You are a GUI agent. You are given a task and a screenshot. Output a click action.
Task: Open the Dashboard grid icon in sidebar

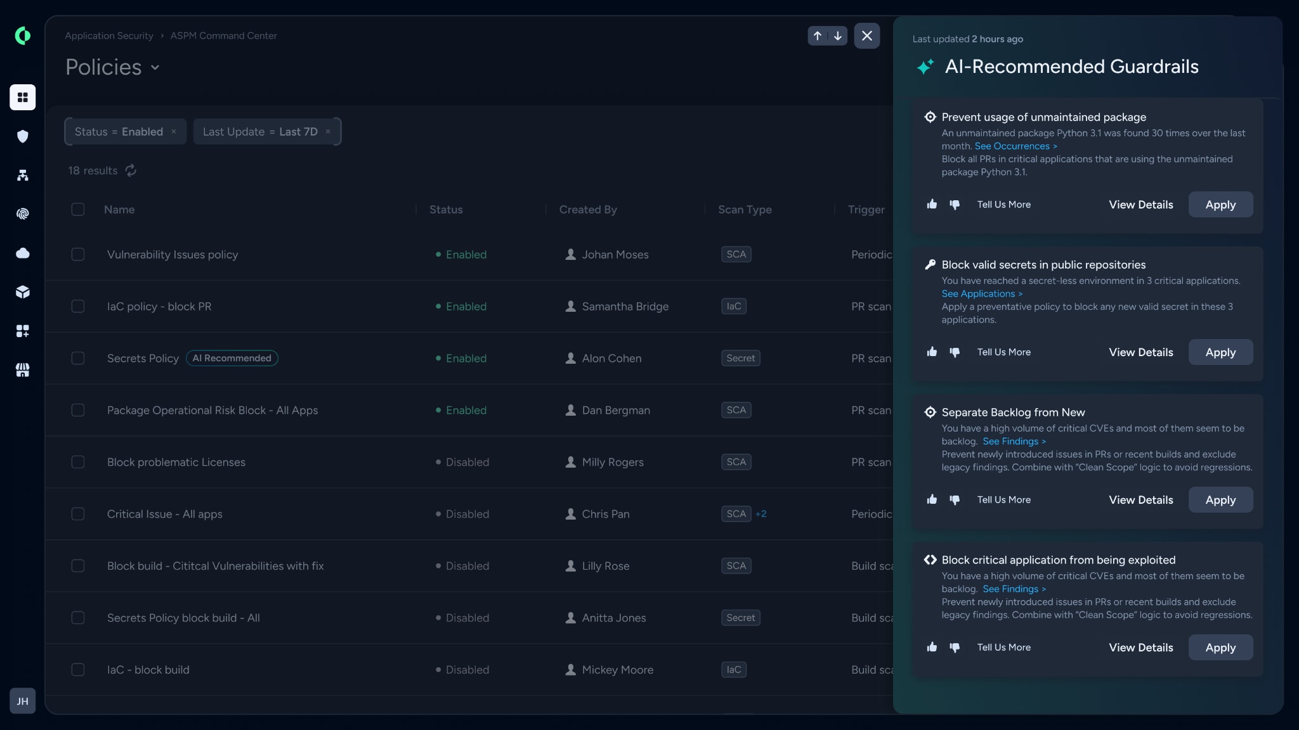[23, 97]
